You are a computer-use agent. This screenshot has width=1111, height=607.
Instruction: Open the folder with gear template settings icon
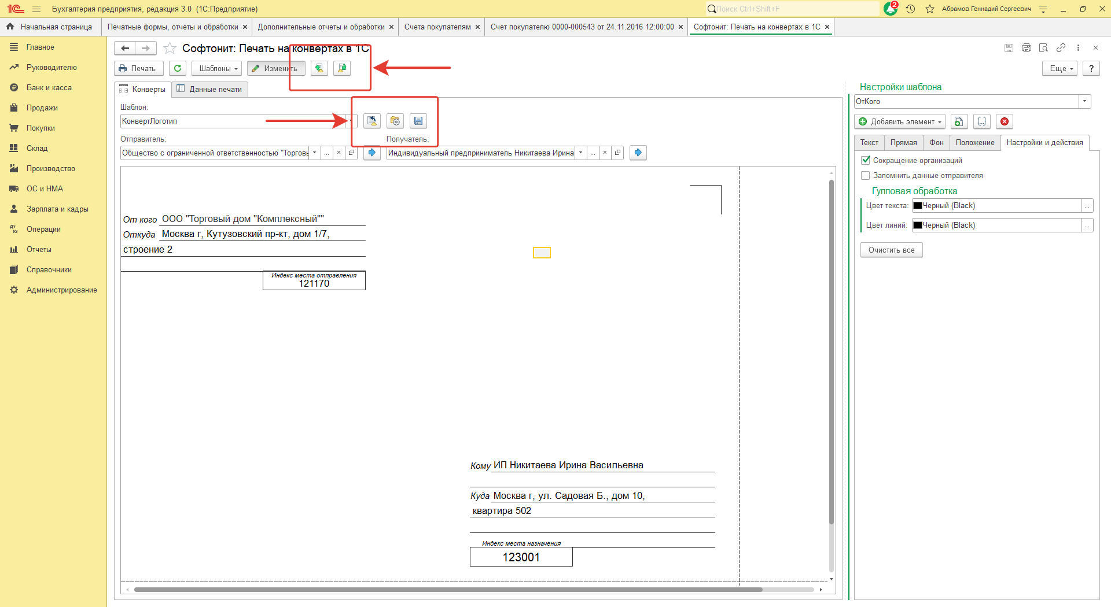[x=395, y=121]
